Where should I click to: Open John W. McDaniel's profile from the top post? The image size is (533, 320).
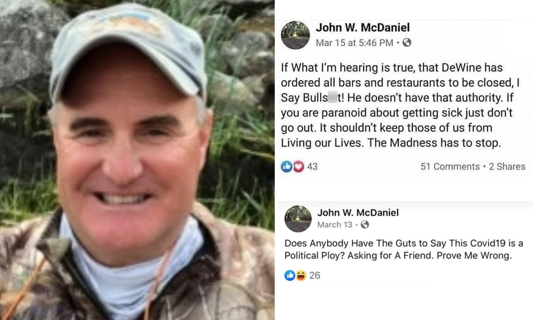363,28
